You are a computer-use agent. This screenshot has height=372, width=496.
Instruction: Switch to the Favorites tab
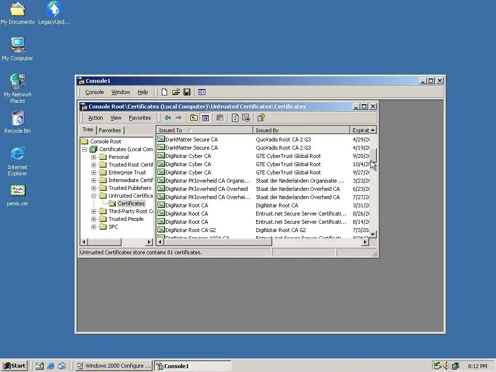[x=110, y=130]
